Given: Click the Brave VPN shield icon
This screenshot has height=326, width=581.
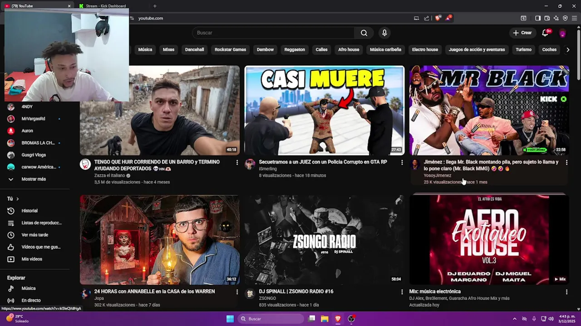Looking at the screenshot, I should 565,18.
